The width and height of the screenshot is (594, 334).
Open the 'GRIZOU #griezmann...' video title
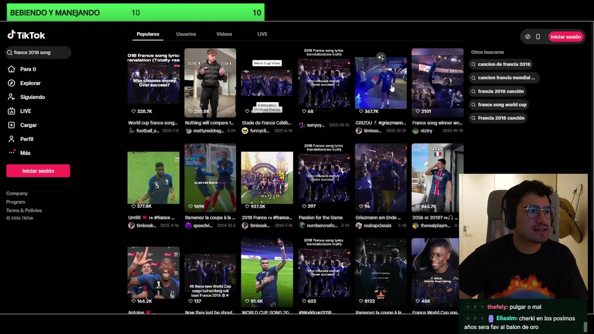point(381,123)
